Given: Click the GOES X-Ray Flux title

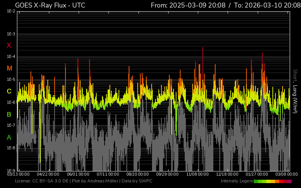Looking at the screenshot, I should 50,5.
